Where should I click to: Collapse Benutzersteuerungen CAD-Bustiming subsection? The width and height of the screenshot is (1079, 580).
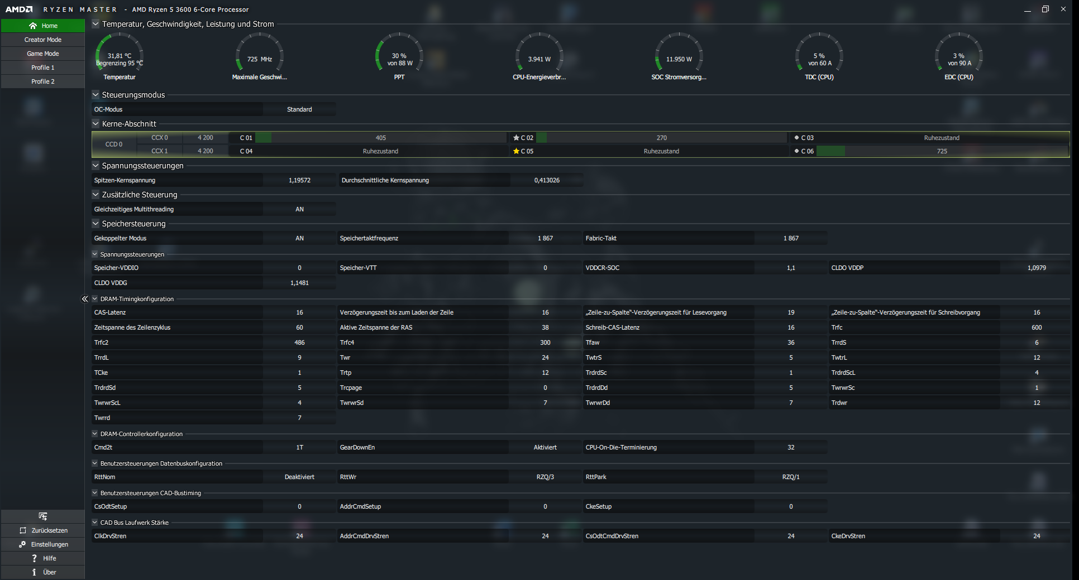pyautogui.click(x=95, y=493)
